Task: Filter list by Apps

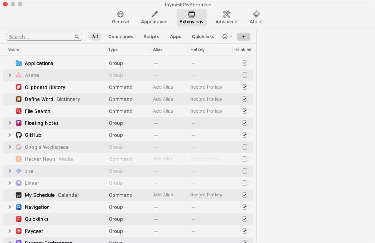Action: [x=175, y=37]
